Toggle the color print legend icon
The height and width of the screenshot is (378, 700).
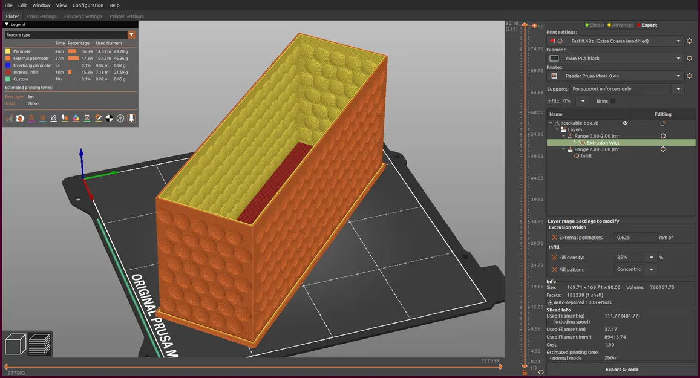[76, 119]
